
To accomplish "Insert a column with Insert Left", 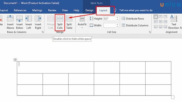I will click(29, 22).
